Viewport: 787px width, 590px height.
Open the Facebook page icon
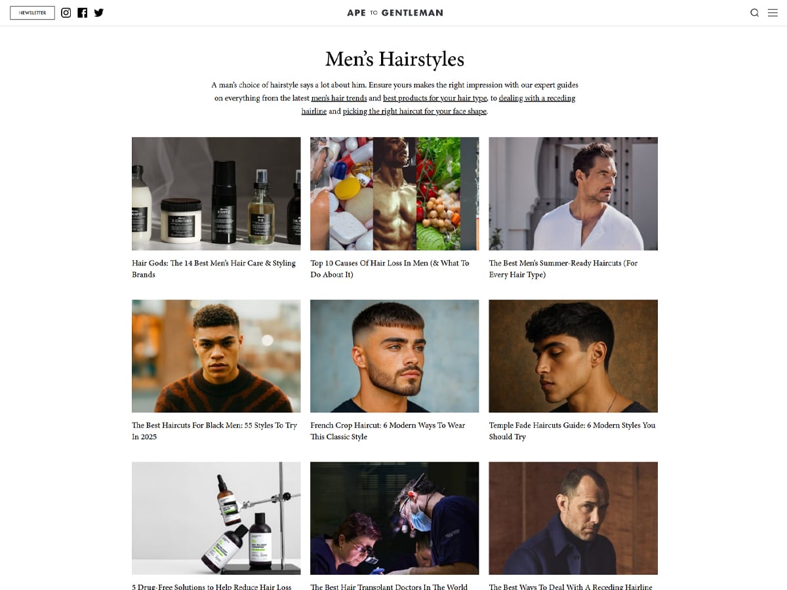coord(82,12)
